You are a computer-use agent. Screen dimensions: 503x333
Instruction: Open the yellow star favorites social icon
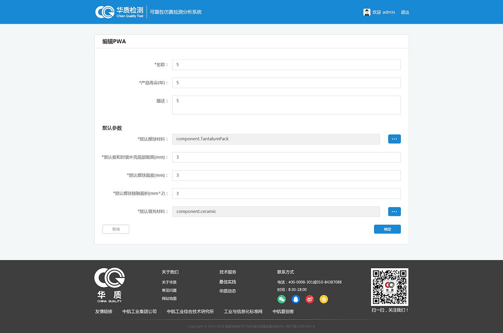324,299
